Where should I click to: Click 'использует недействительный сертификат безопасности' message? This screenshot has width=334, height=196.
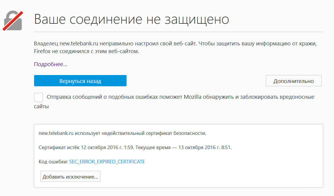pyautogui.click(x=140, y=133)
